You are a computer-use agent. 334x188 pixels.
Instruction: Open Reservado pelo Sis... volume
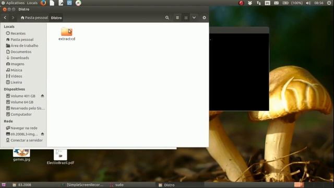[x=26, y=108]
